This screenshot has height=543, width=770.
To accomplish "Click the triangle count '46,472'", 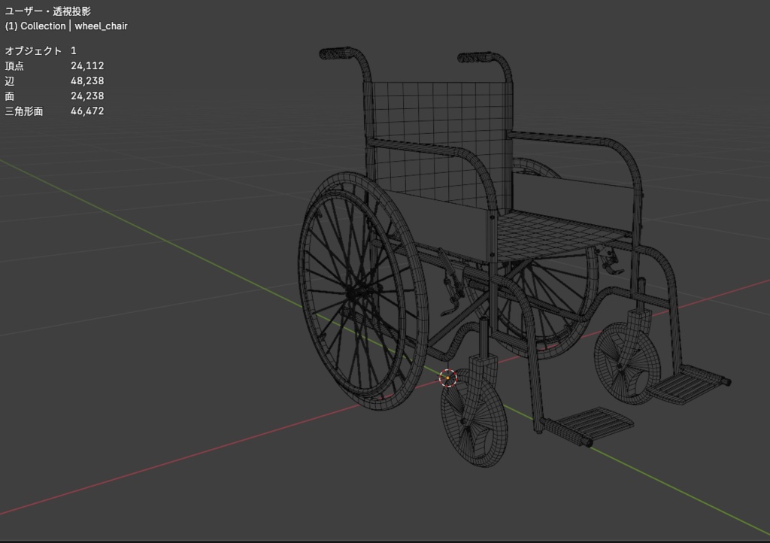I will [87, 111].
